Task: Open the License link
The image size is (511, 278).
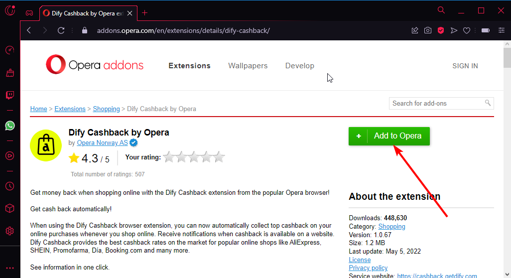Action: 360,260
